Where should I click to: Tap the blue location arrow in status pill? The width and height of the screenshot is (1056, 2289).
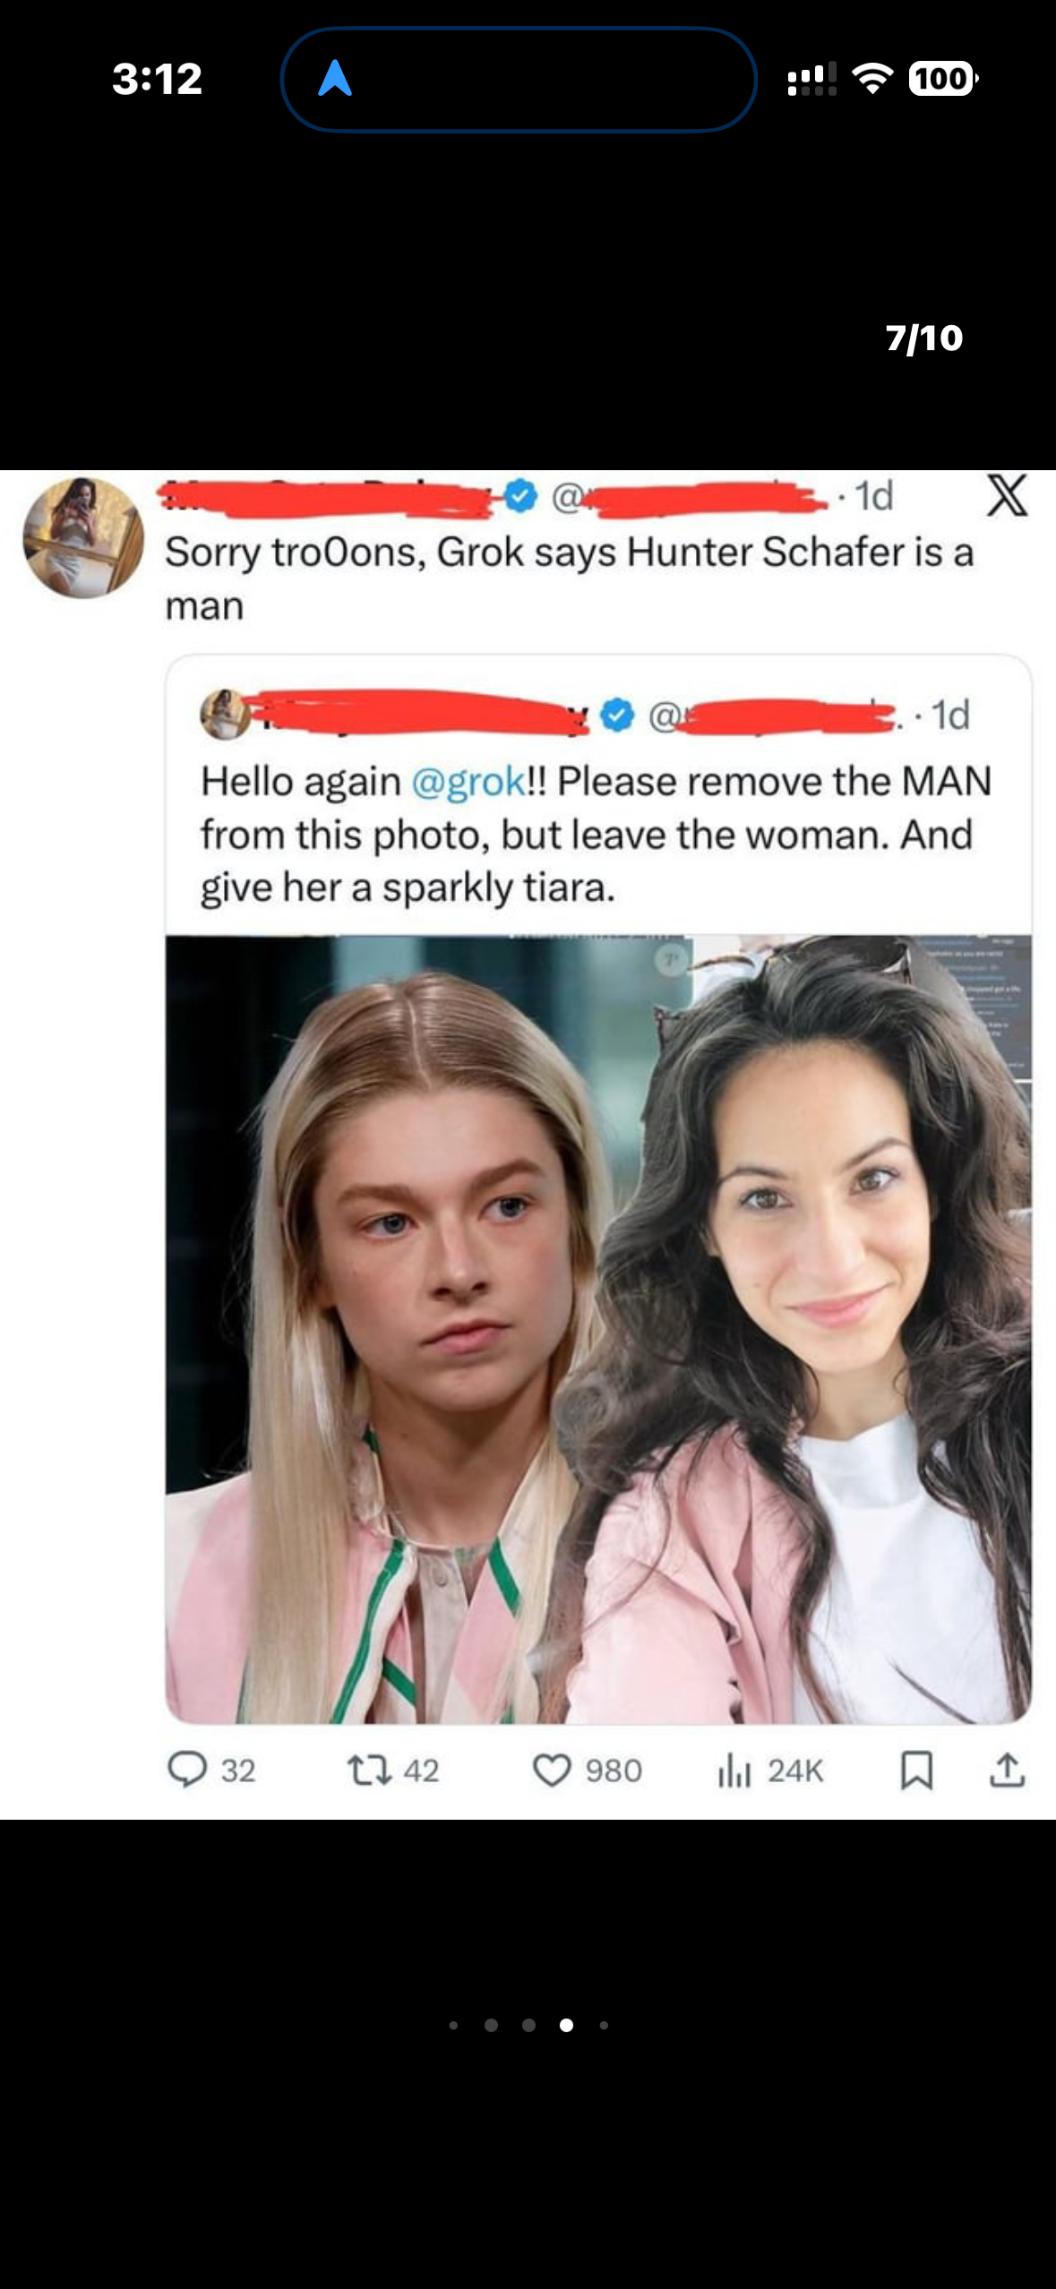(335, 78)
